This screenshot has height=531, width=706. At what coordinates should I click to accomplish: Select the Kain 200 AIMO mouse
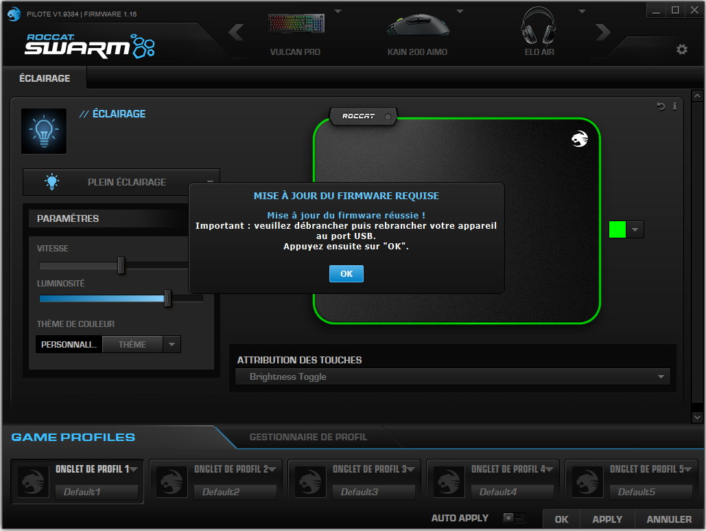[417, 33]
